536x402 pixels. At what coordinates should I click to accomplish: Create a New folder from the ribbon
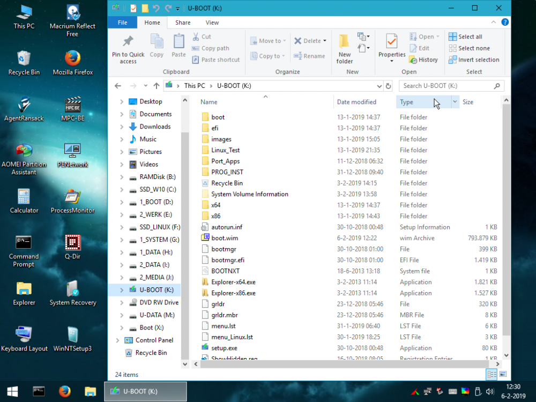pos(345,48)
